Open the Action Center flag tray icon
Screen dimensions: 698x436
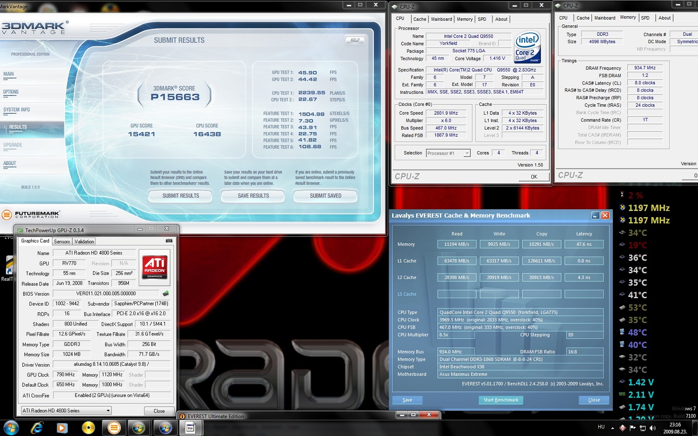coord(633,428)
